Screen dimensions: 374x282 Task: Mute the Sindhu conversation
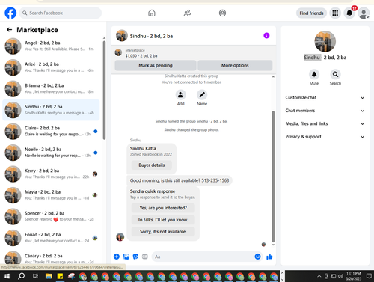[314, 74]
